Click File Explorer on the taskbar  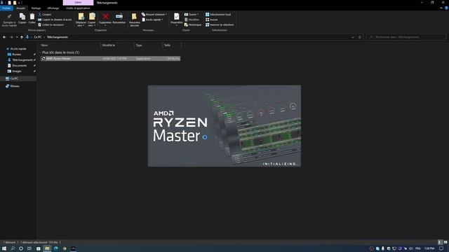(x=47, y=248)
